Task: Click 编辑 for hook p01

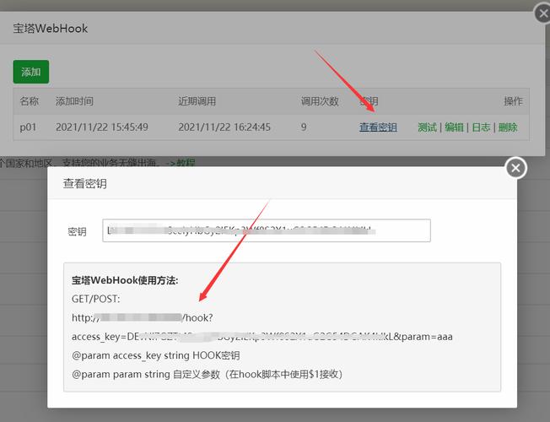Action: pos(454,127)
